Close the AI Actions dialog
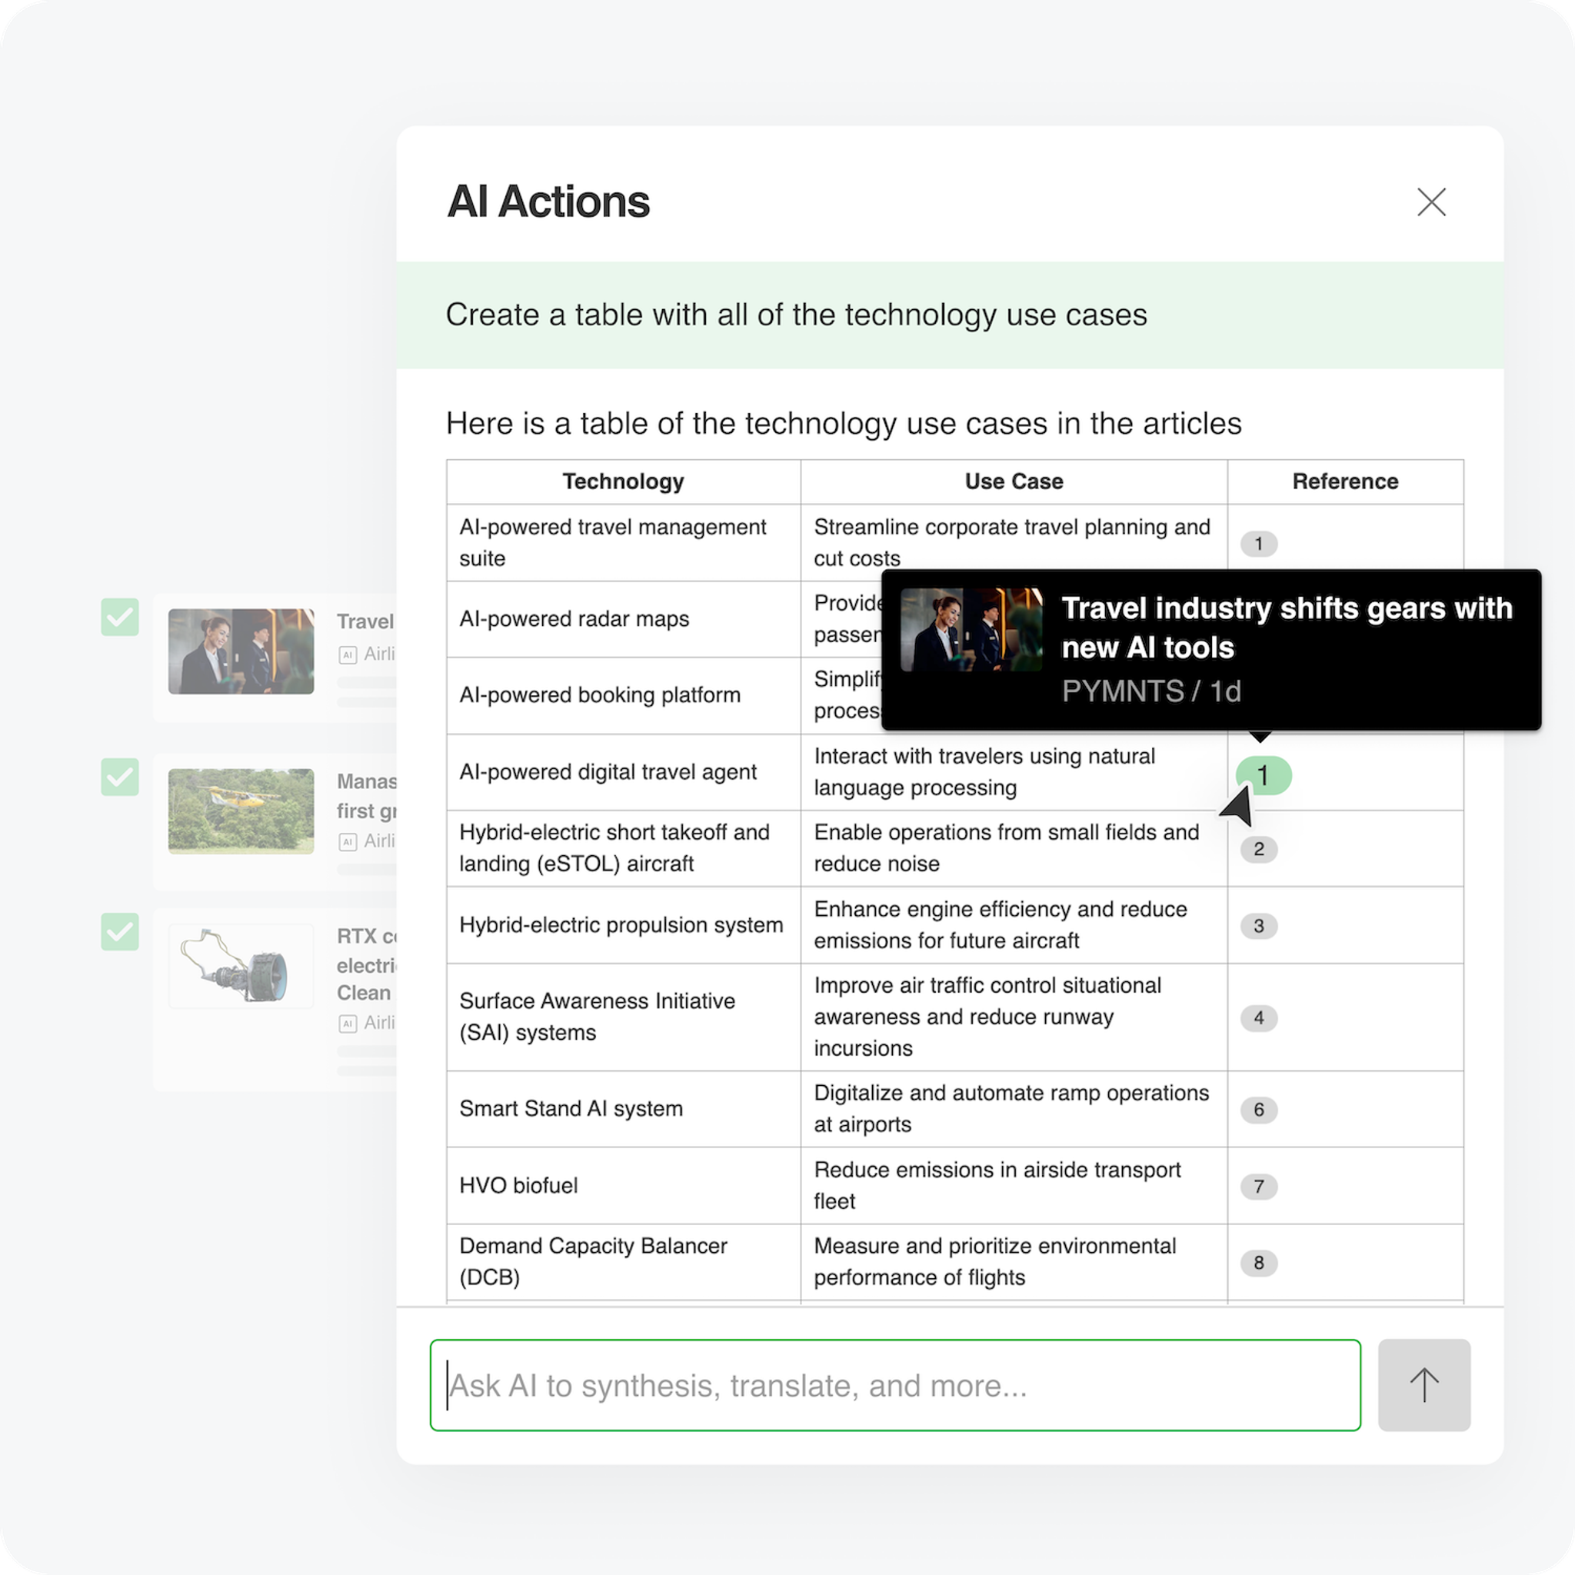The image size is (1575, 1575). pos(1431,202)
